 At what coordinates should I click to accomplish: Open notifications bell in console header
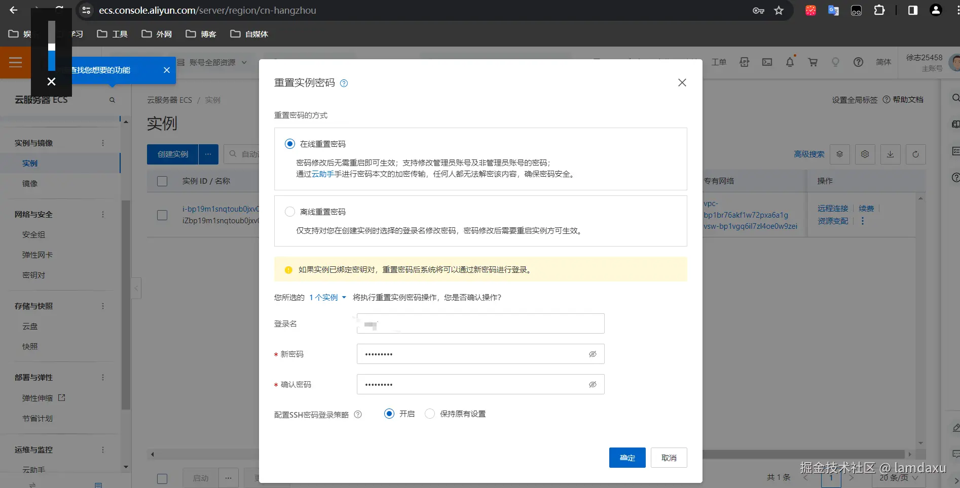point(790,62)
